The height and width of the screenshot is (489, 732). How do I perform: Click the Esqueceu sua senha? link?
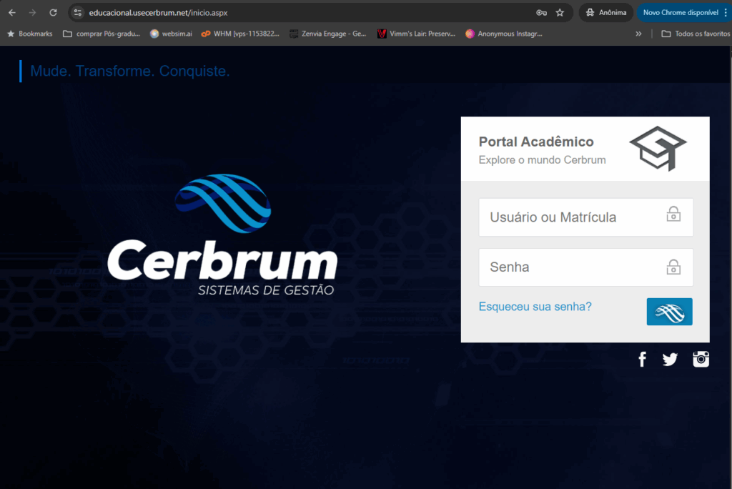coord(535,307)
